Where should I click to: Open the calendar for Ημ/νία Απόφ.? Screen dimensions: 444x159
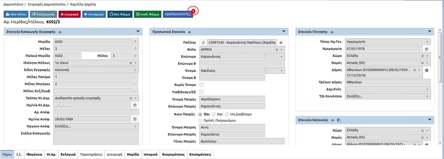pyautogui.click(x=135, y=119)
